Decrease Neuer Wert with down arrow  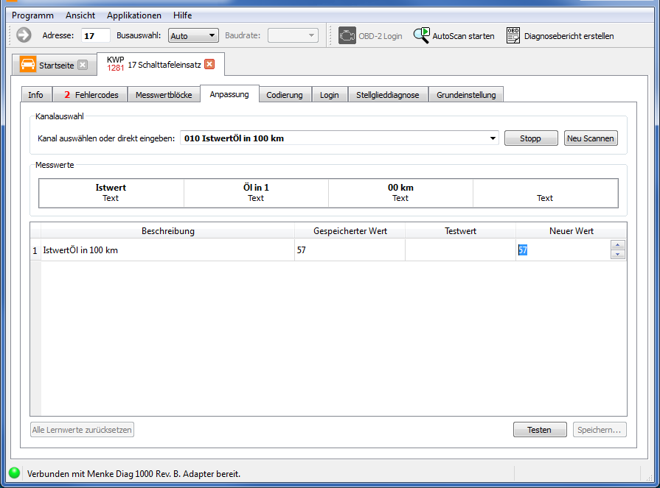[618, 255]
